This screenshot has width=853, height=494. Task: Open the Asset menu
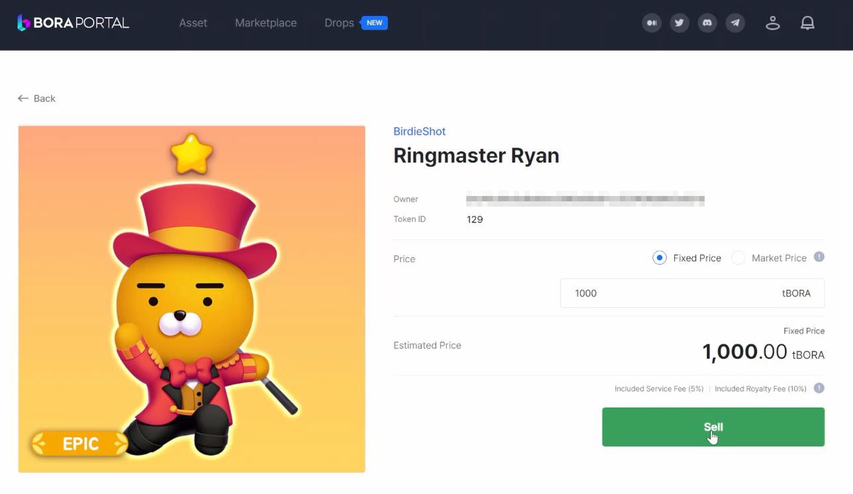[x=193, y=23]
